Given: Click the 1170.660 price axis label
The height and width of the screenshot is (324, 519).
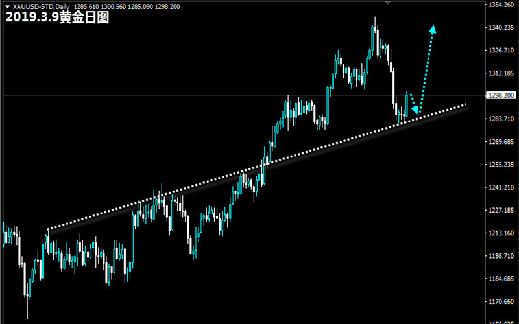Looking at the screenshot, I should click(x=502, y=302).
